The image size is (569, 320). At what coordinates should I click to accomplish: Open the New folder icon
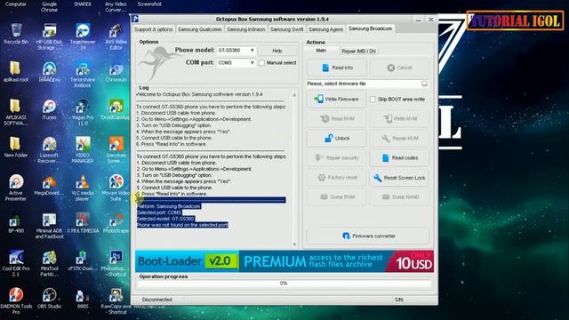click(16, 147)
